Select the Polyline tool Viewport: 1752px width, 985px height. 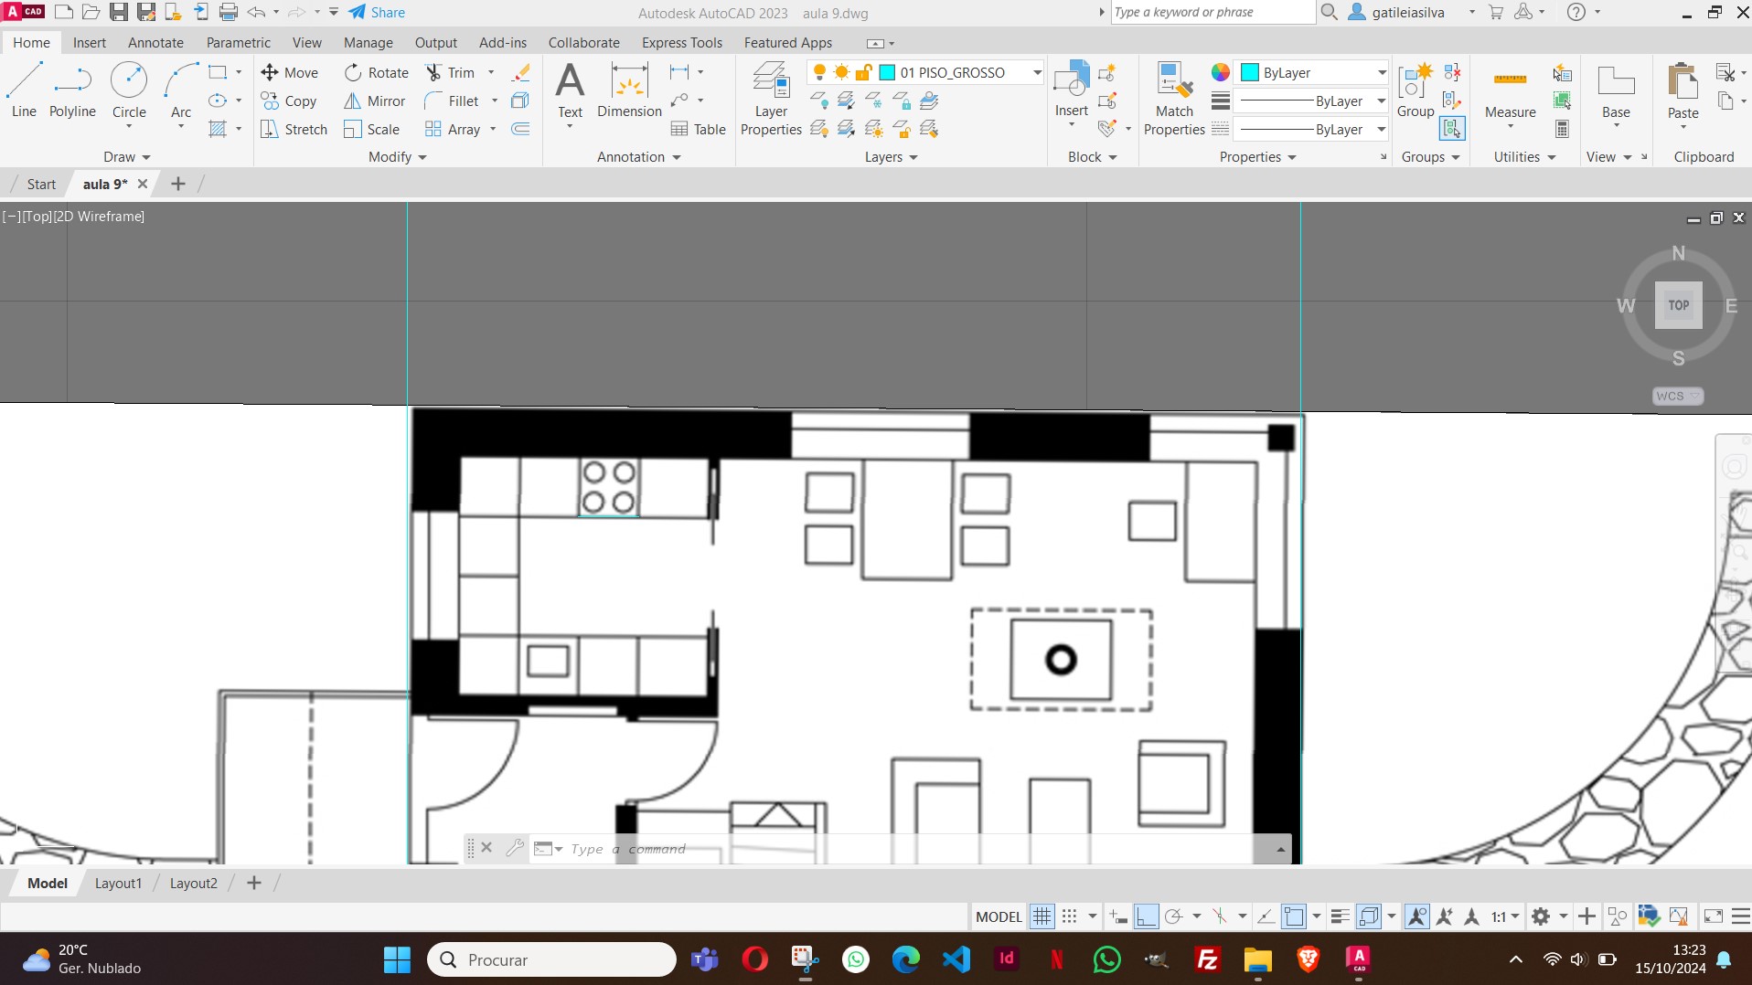(x=72, y=90)
